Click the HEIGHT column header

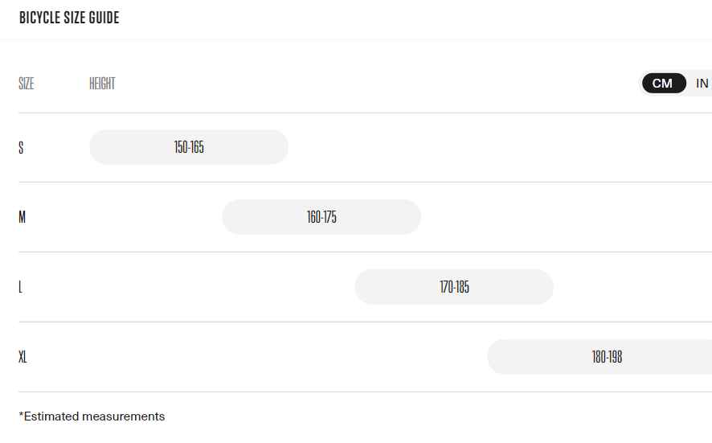[102, 84]
